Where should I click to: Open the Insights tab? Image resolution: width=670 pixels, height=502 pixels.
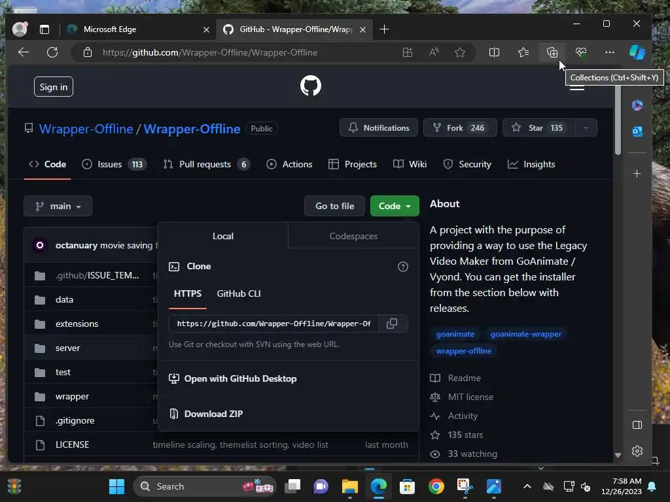531,164
